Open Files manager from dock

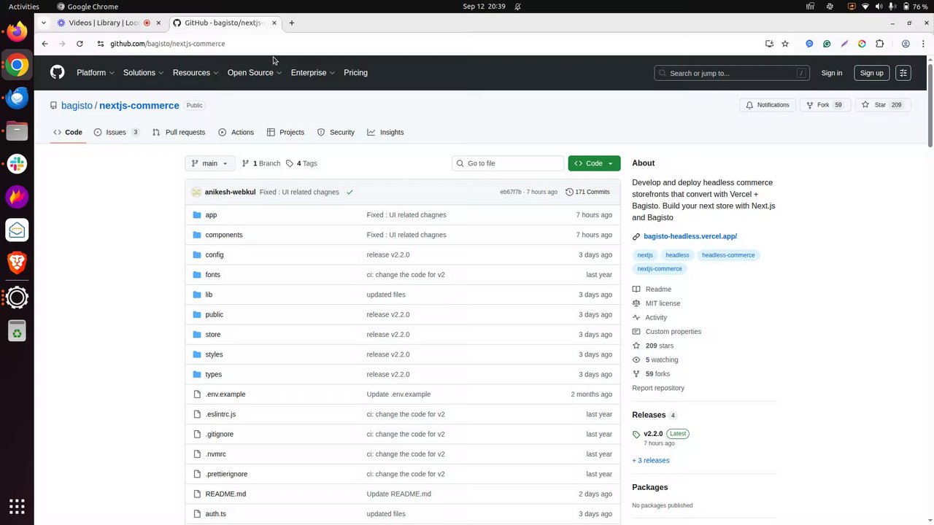[x=17, y=131]
